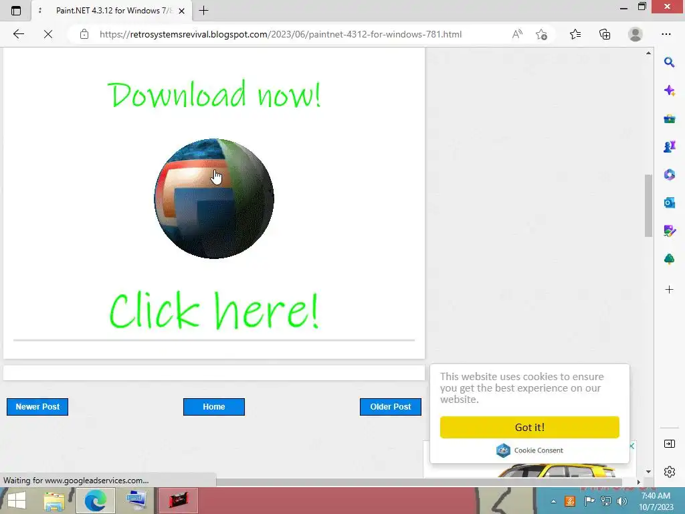Open the green tree sidebar icon

point(669,259)
